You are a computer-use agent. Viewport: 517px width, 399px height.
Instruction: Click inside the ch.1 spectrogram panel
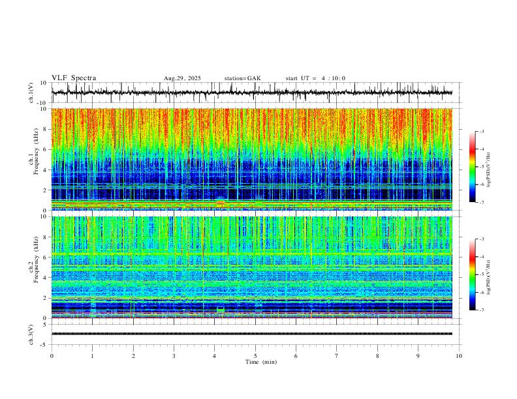pos(252,159)
